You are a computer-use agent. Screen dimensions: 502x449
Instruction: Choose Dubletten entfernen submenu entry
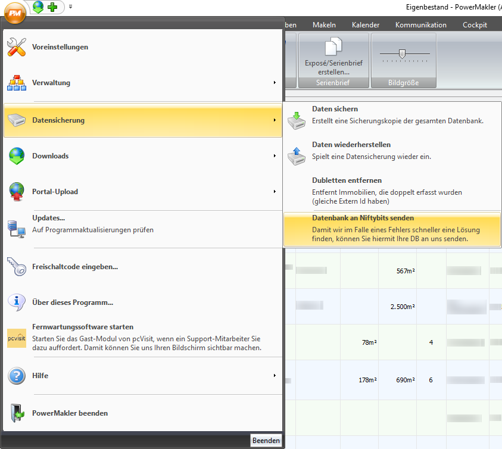coord(392,191)
